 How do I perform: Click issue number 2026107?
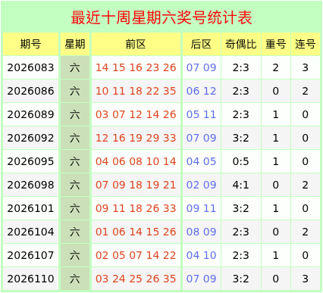[x=30, y=255]
